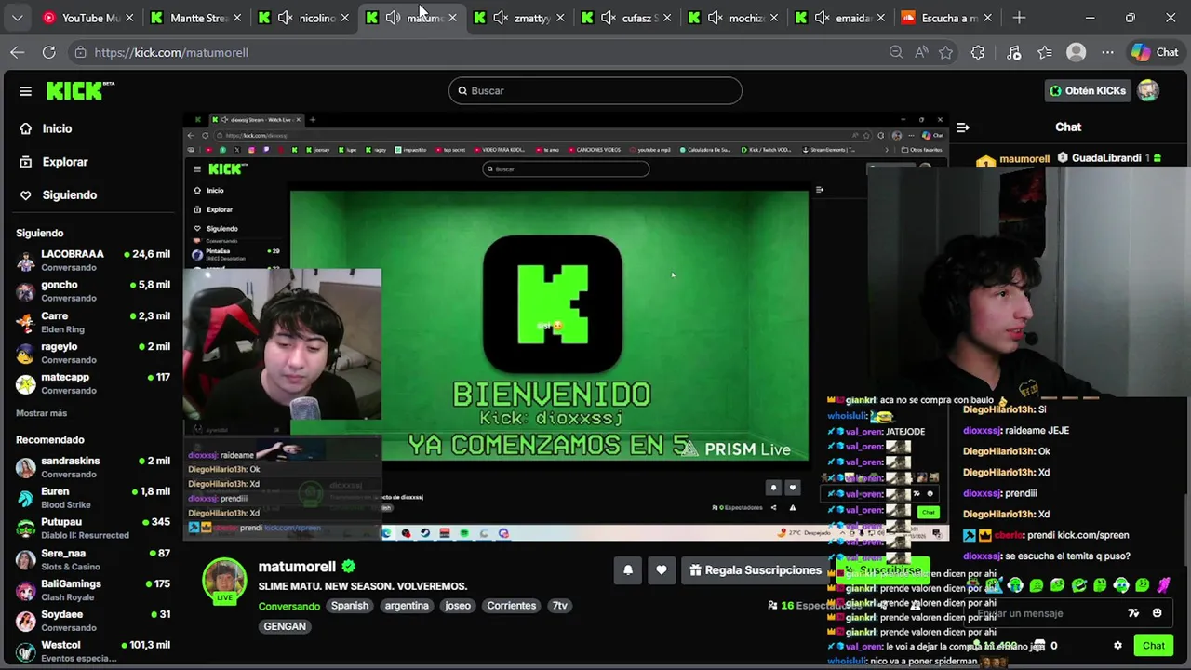View site information lock icon
1191x670 pixels.
point(80,52)
